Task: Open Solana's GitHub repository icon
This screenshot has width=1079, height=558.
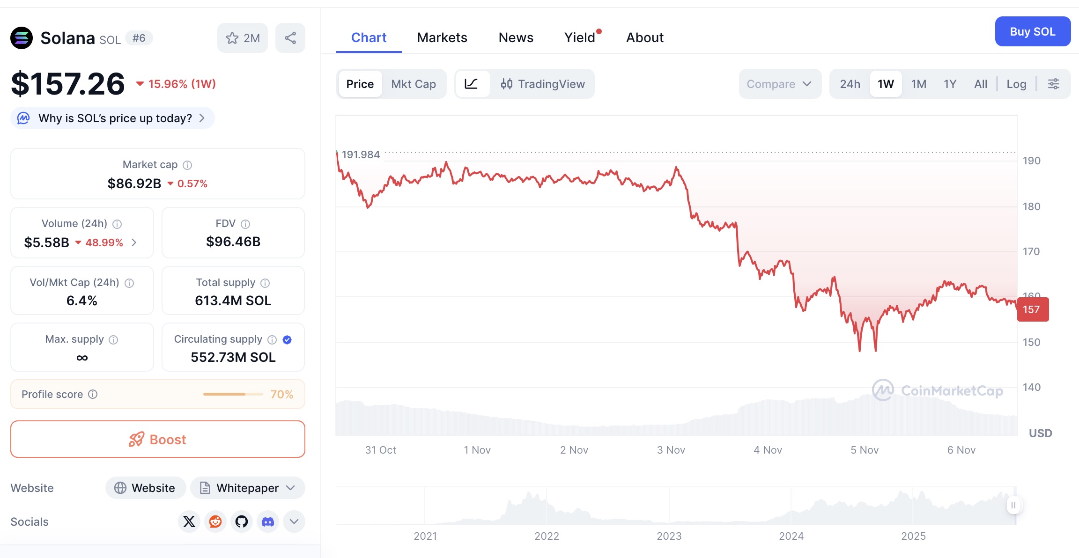Action: pyautogui.click(x=242, y=521)
